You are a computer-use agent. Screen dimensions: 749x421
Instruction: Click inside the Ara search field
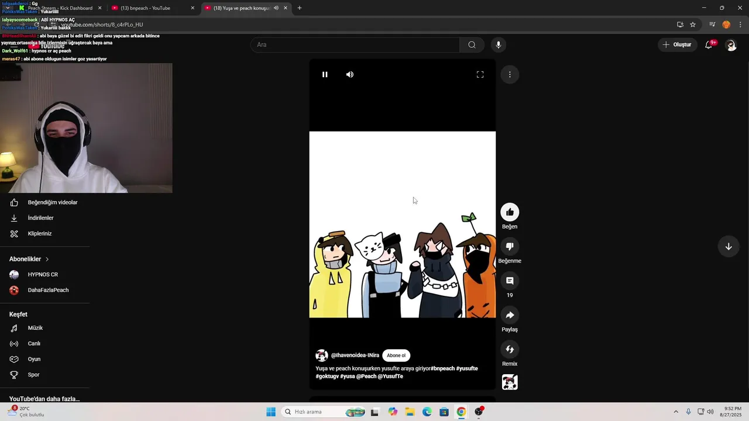click(x=356, y=44)
